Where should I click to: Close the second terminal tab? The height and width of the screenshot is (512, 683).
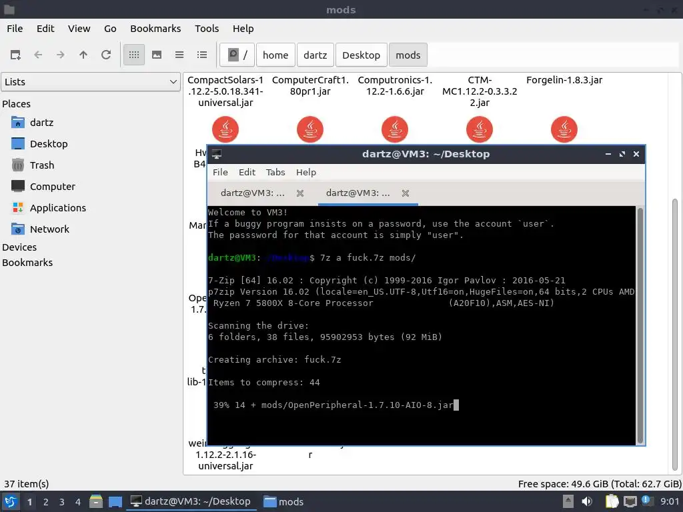pyautogui.click(x=406, y=193)
